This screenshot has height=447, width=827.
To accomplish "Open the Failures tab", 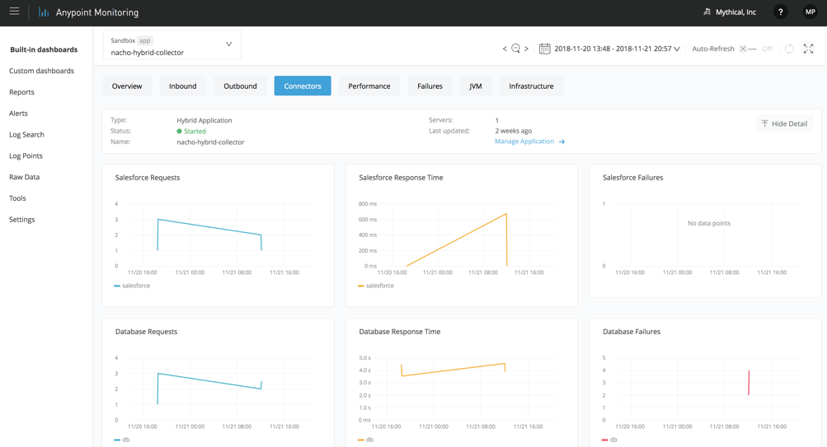I will point(430,86).
